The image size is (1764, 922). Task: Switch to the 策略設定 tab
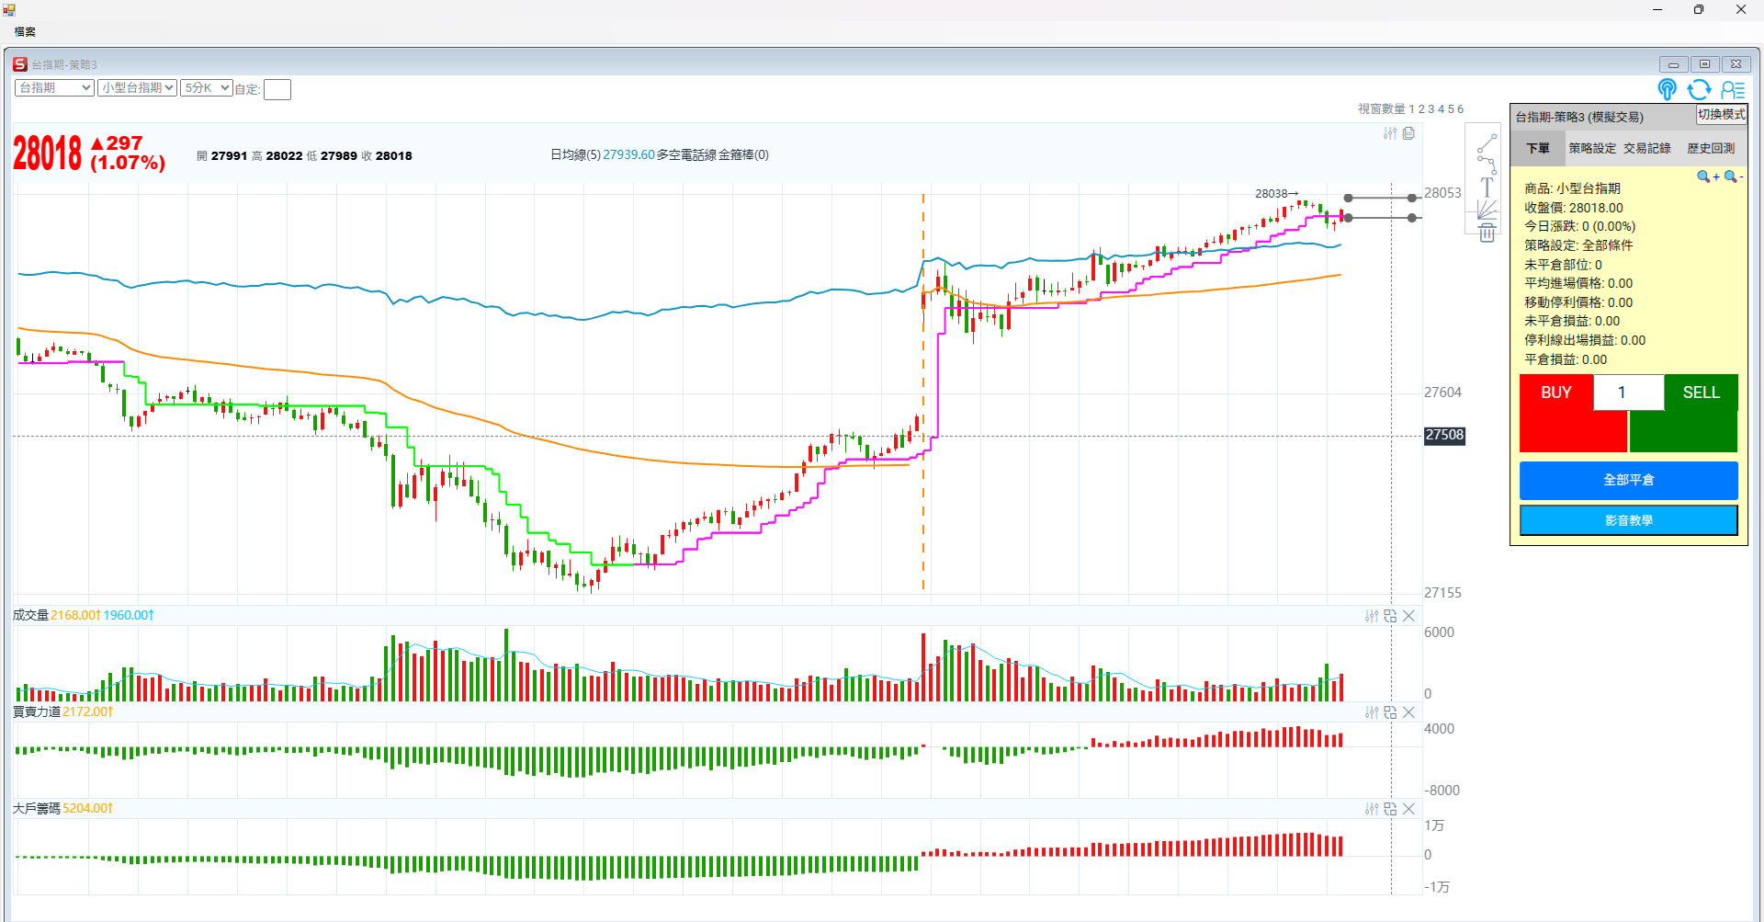point(1591,148)
